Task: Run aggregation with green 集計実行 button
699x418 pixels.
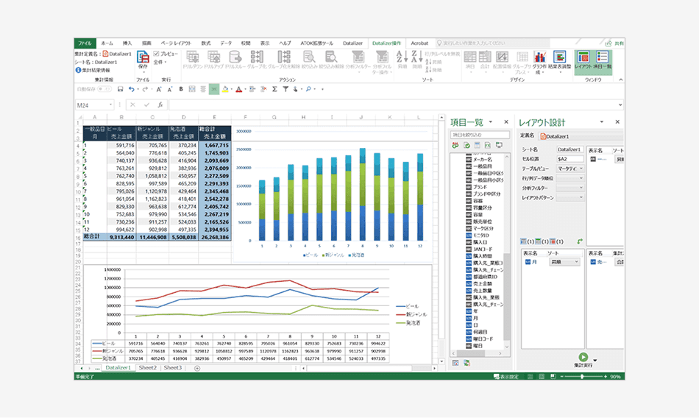Action: pyautogui.click(x=583, y=357)
